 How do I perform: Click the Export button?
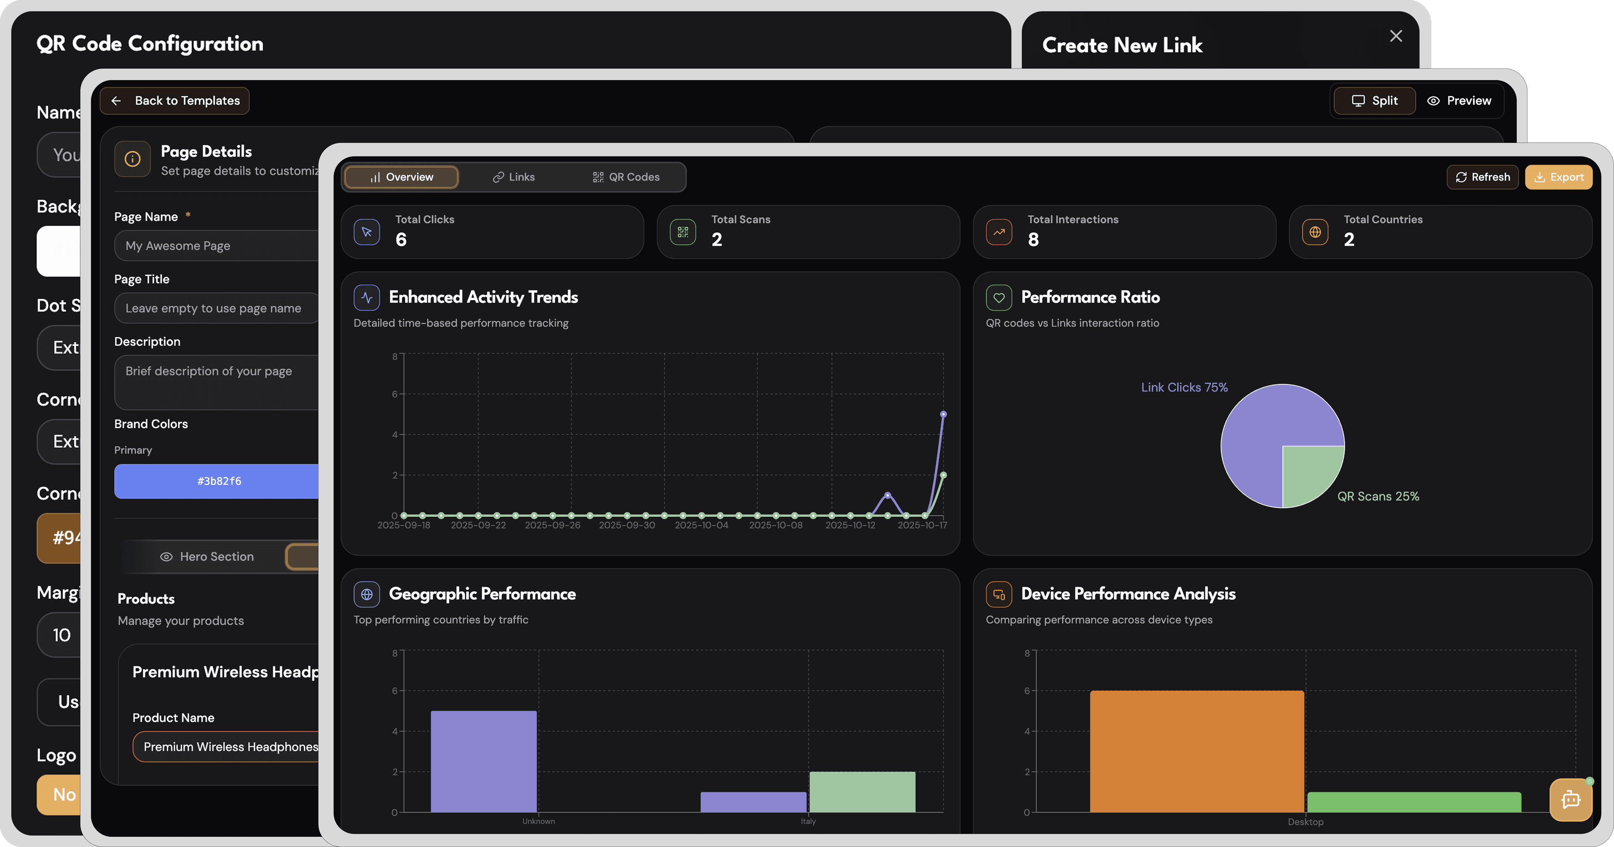coord(1558,177)
